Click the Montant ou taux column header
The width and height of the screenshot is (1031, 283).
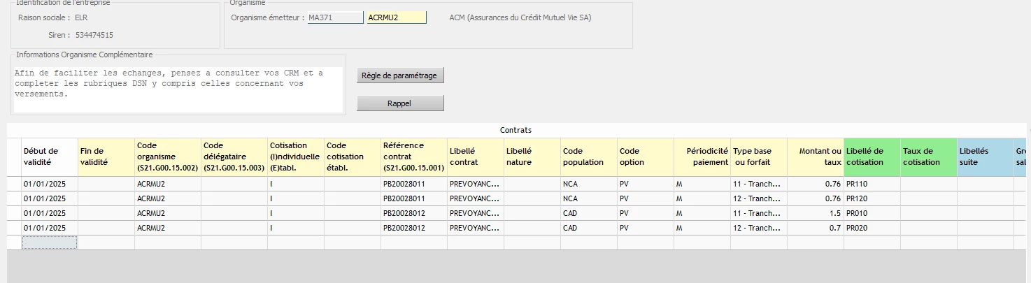815,157
